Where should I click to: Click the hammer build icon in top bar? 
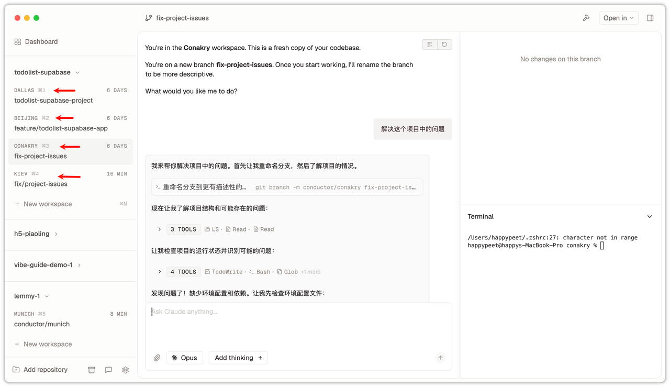(586, 18)
